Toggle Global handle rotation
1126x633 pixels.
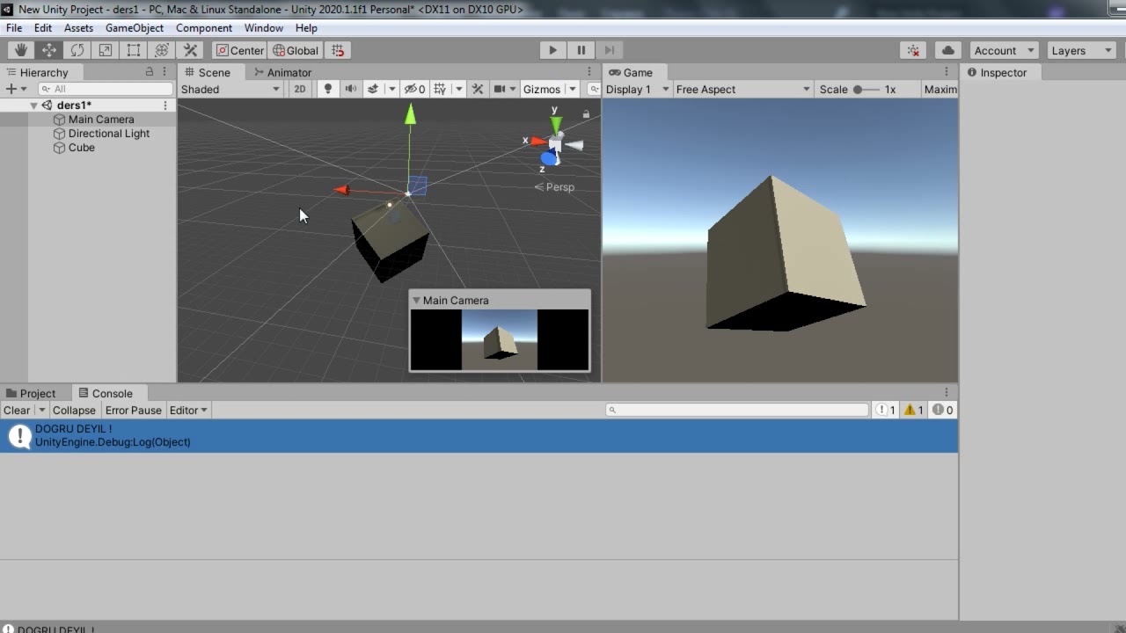[296, 50]
